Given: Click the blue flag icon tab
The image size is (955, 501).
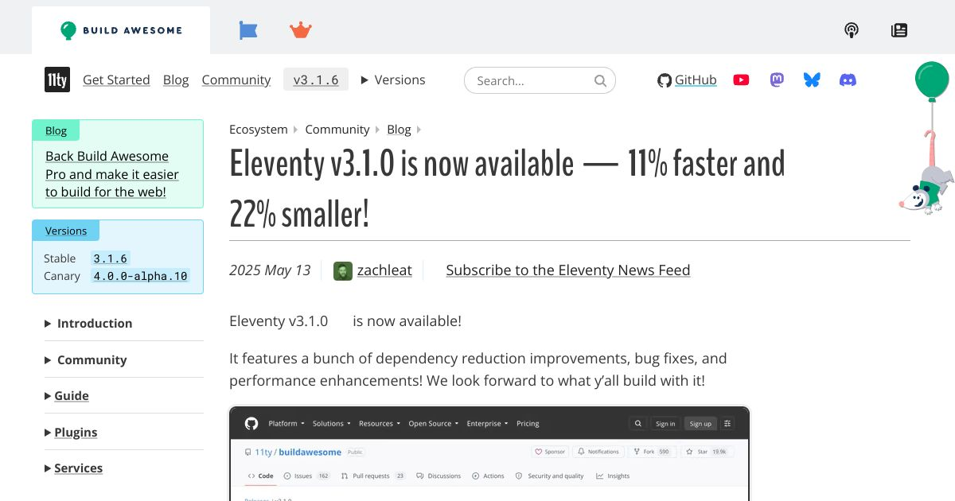Looking at the screenshot, I should (248, 30).
